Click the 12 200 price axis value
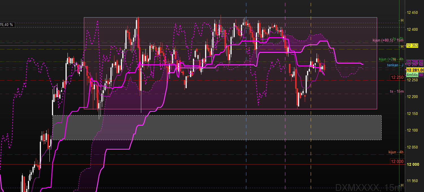The image size is (424, 192). pyautogui.click(x=412, y=97)
